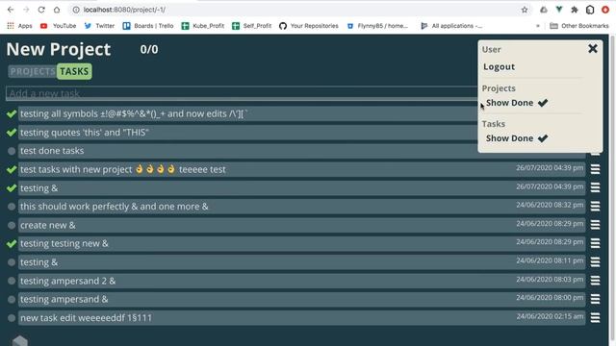This screenshot has height=346, width=616.
Task: Select 'testing quotes' task text
Action: tap(85, 133)
